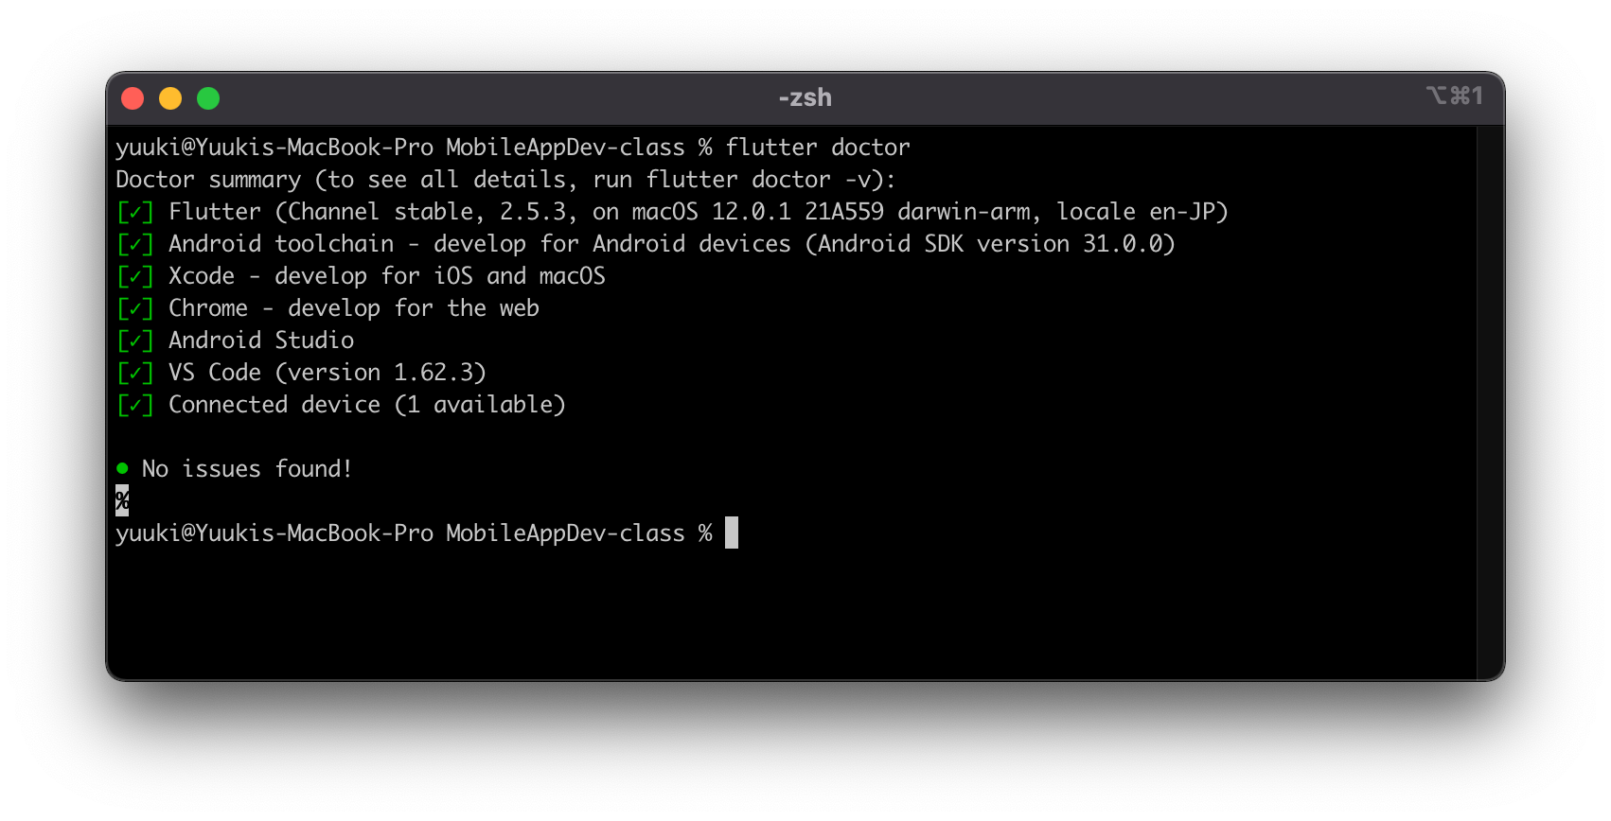
Task: Click the checkmark beside VS Code line
Action: (x=134, y=373)
